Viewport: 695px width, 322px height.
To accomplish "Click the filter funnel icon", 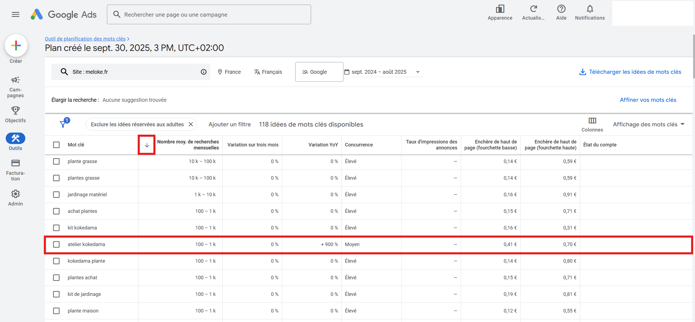I will [x=63, y=124].
